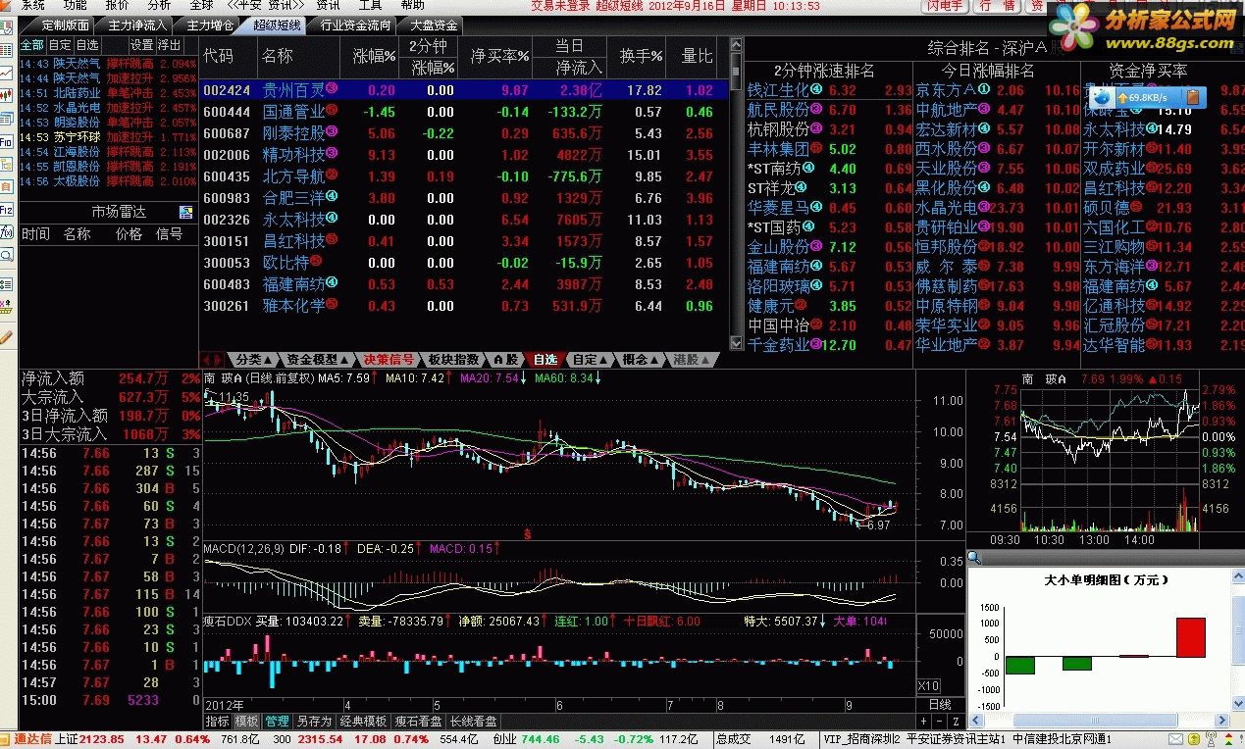This screenshot has height=749, width=1245.
Task: Click the 14:53 苏宁环球 alert row
Action: pos(108,137)
